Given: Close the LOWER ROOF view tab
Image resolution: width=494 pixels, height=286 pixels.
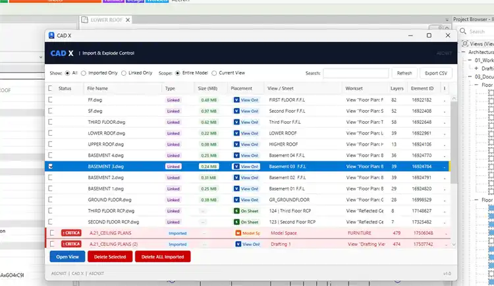Looking at the screenshot, I should pos(128,20).
